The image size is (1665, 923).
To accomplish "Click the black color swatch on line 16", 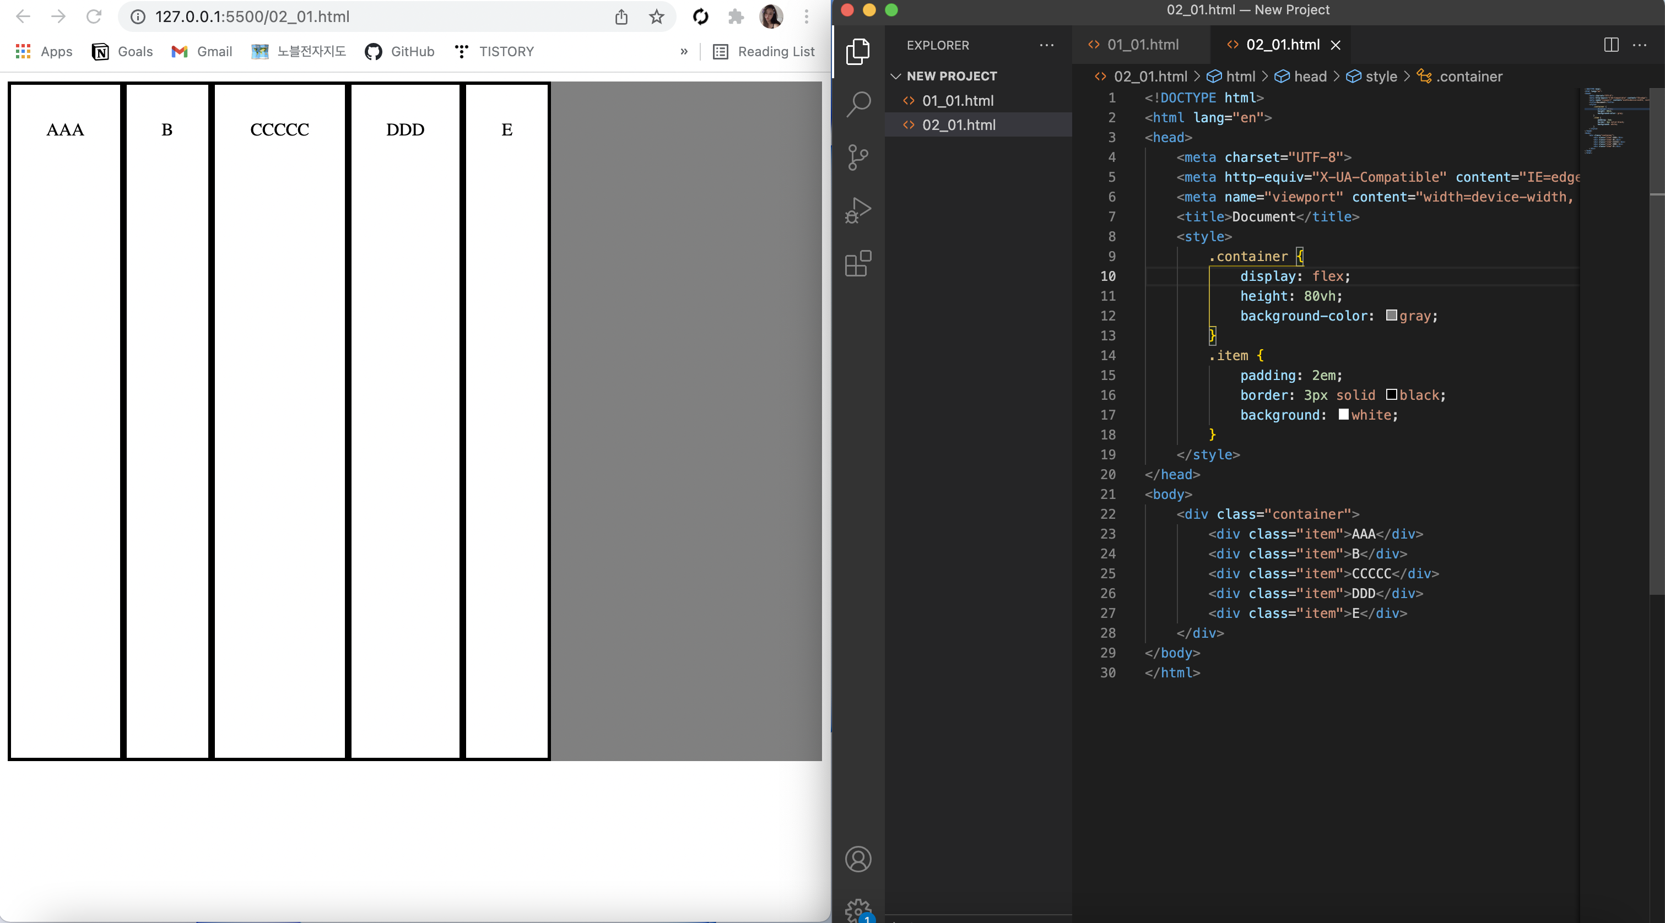I will point(1391,395).
